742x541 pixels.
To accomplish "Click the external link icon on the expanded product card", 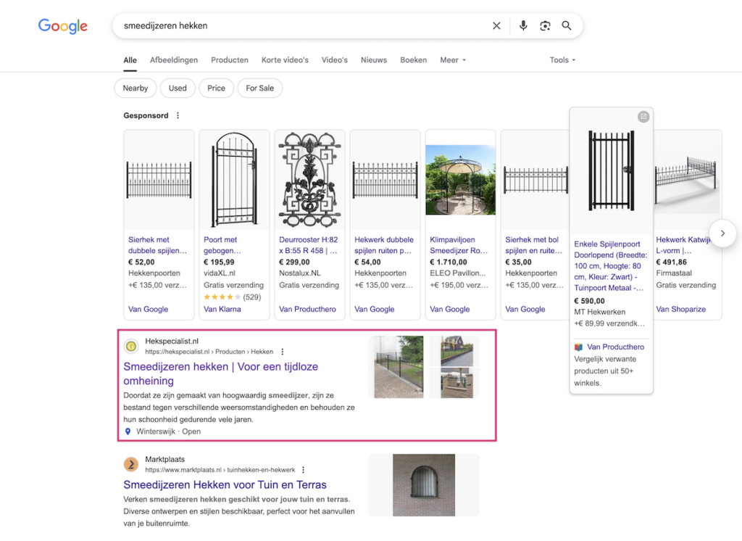I will point(643,117).
